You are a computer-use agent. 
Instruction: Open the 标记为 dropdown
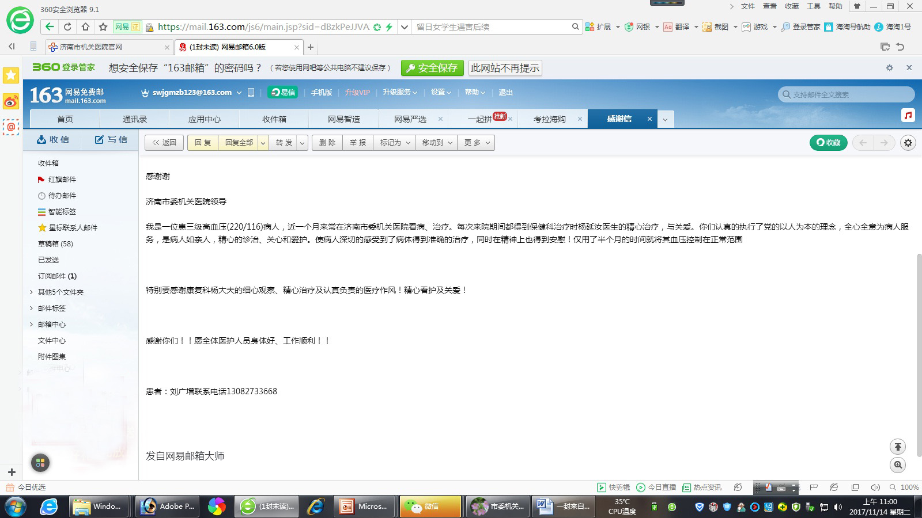click(395, 143)
